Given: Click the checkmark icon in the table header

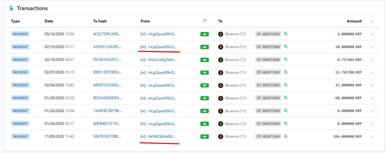Looking at the screenshot, I should [372, 21].
